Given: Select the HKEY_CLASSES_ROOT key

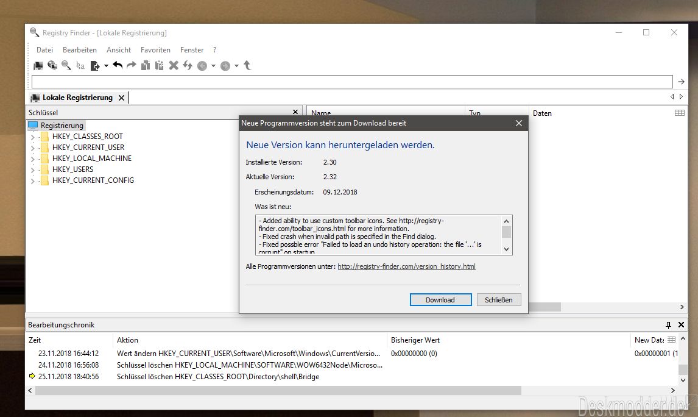Looking at the screenshot, I should [87, 137].
